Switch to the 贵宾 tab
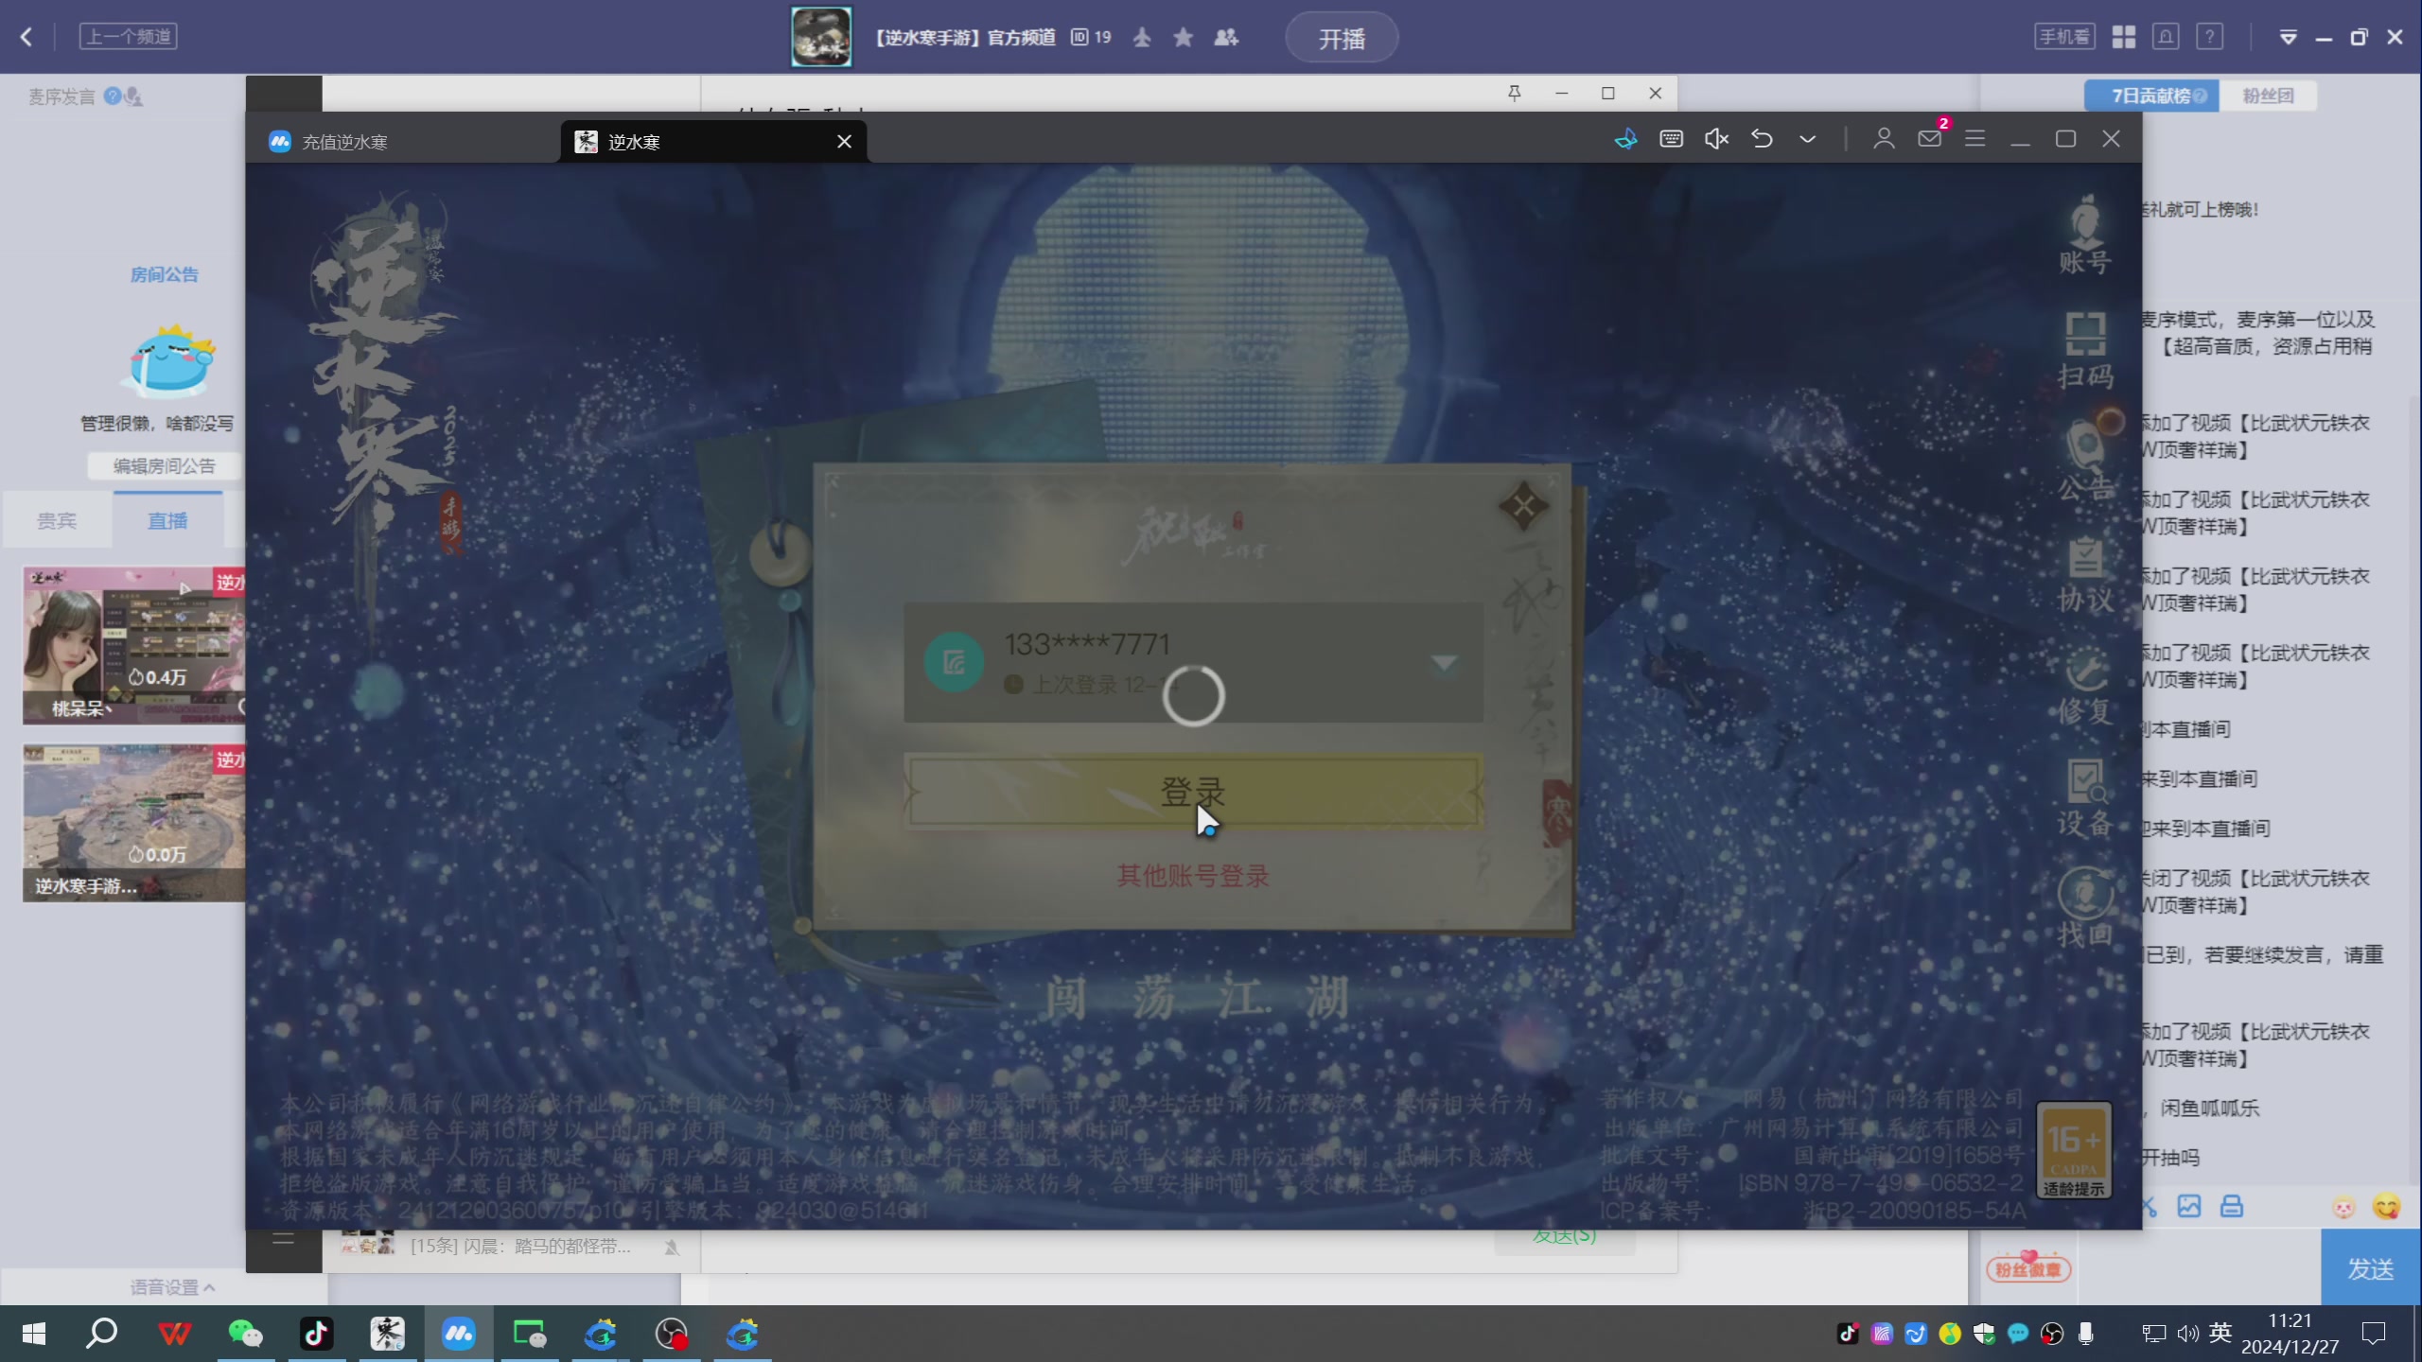This screenshot has height=1362, width=2422. pyautogui.click(x=57, y=520)
